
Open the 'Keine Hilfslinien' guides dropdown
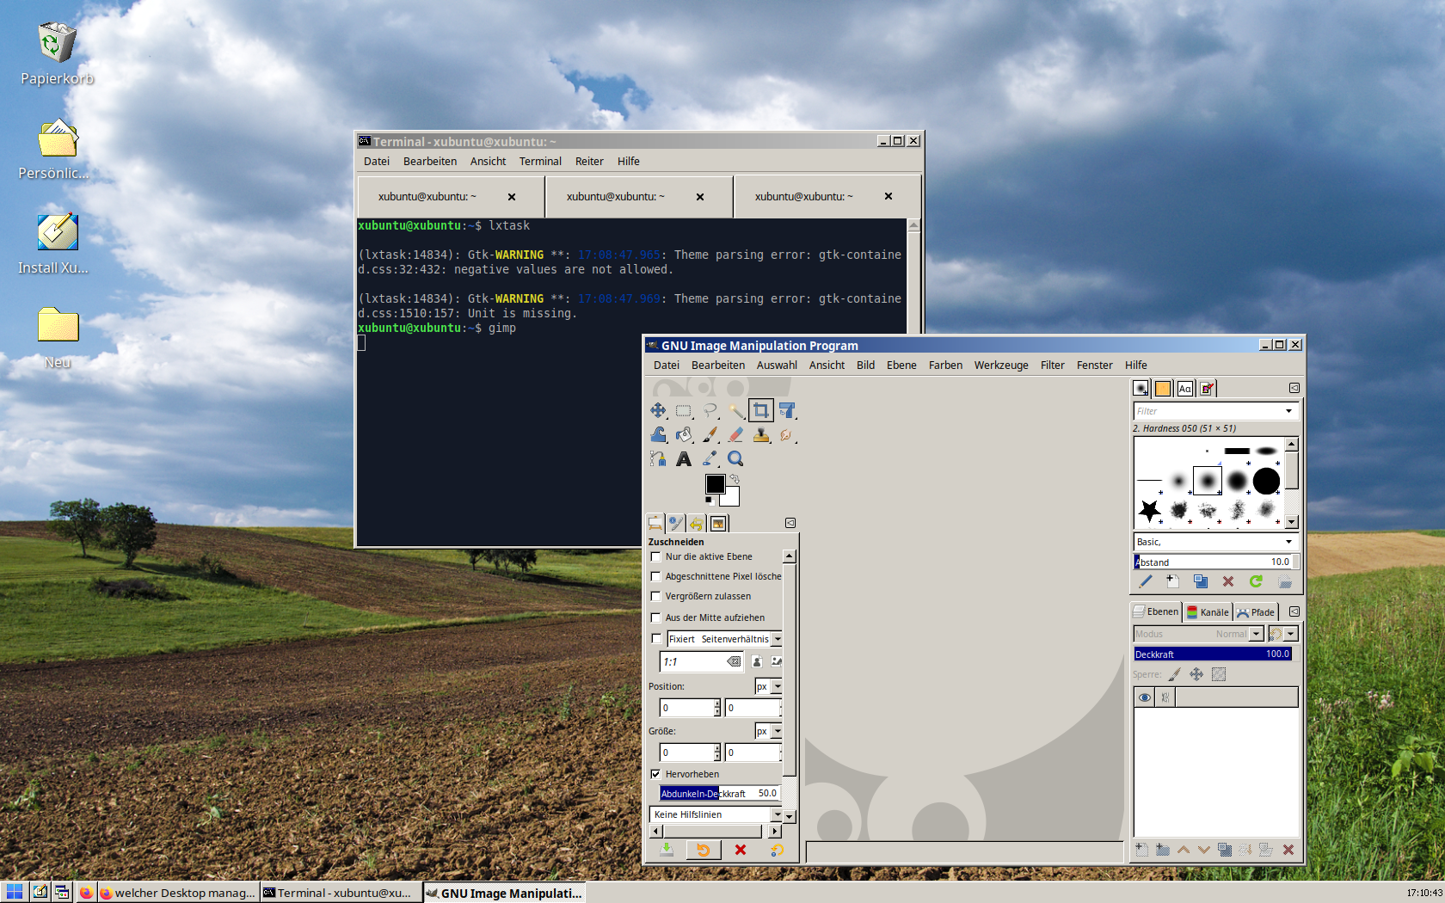717,814
